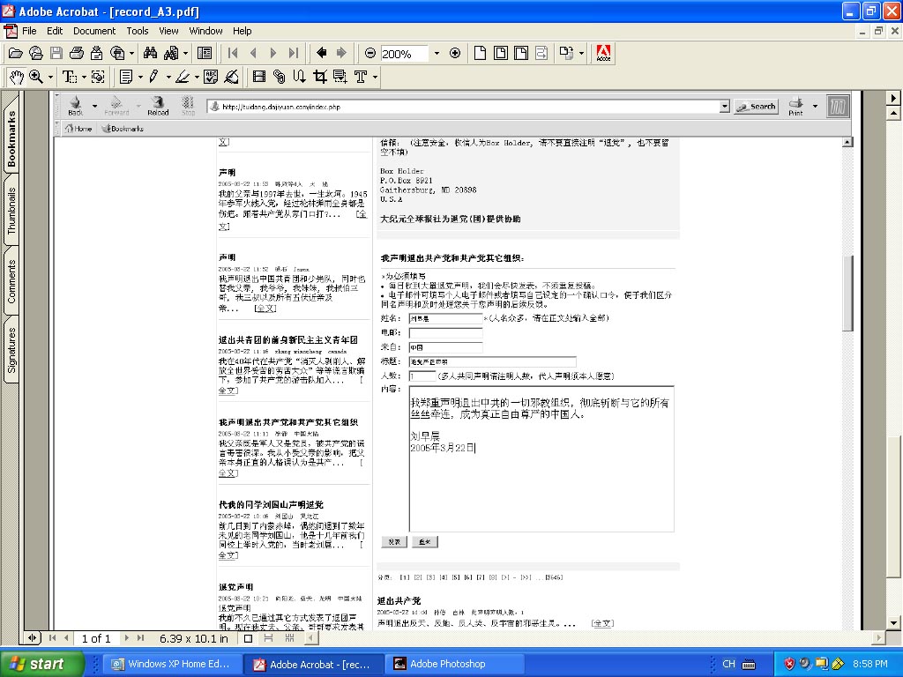Click the Find binoculars icon

coord(150,54)
